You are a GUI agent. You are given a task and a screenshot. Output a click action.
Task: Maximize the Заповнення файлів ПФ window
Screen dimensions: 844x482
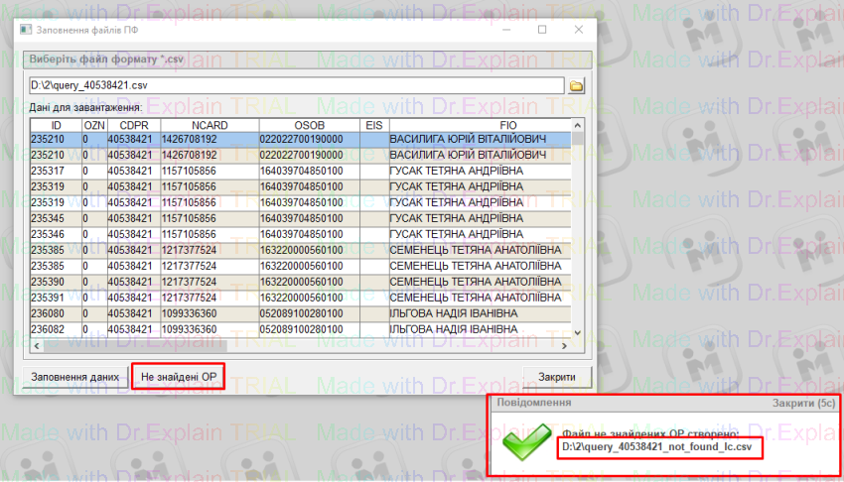542,30
